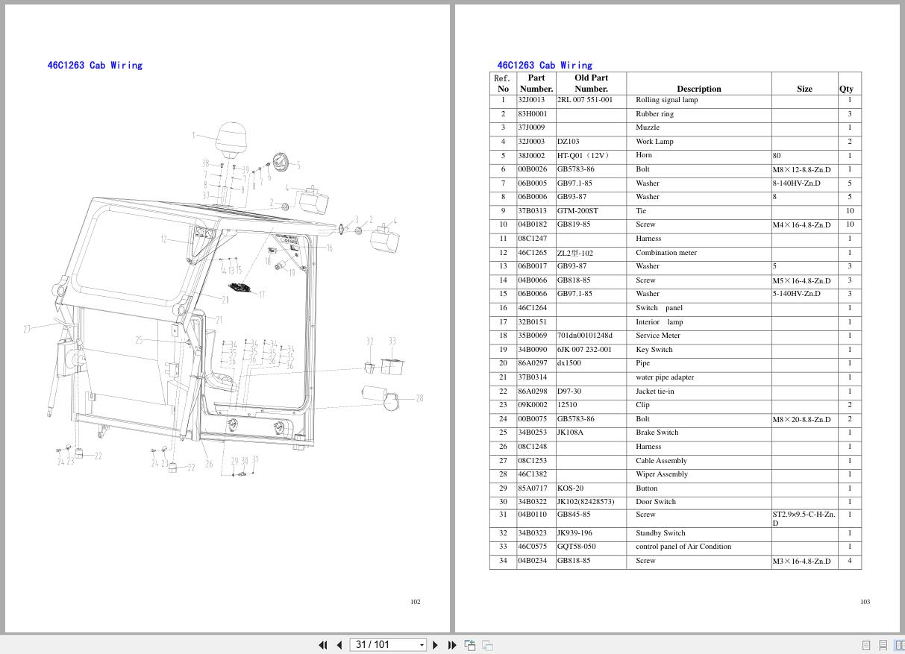The height and width of the screenshot is (654, 905).
Task: Click the left page's 46C1263 Cab Wiring heading
Action: pos(94,65)
